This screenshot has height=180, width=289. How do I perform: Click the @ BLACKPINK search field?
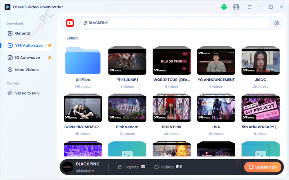(174, 23)
